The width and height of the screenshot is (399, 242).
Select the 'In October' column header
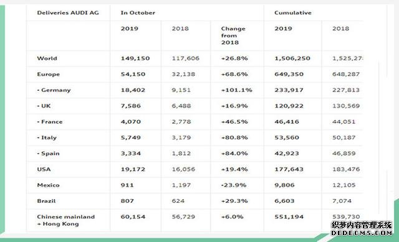coord(138,12)
